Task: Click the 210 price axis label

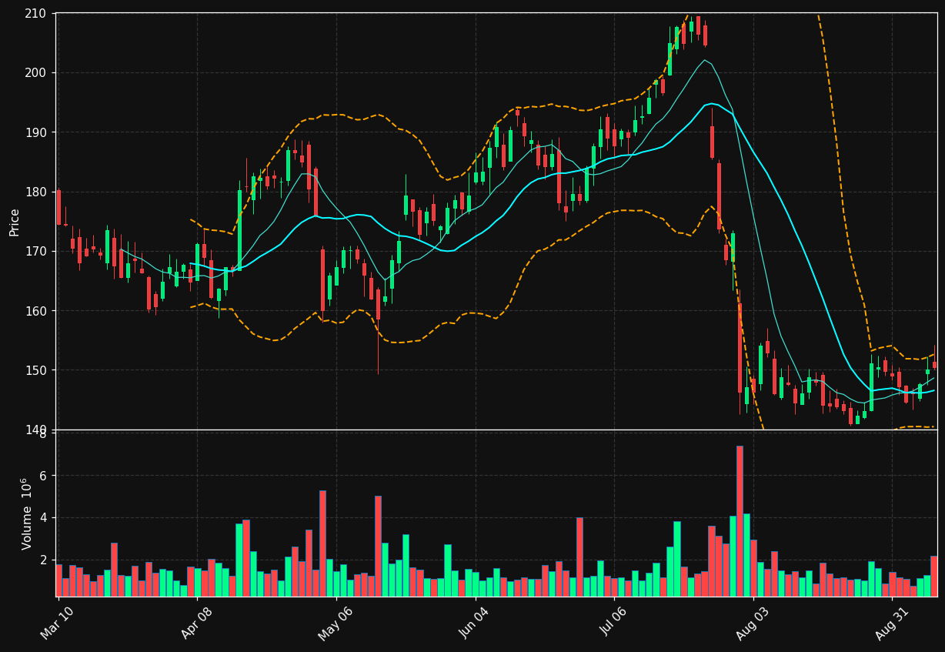Action: click(x=36, y=13)
